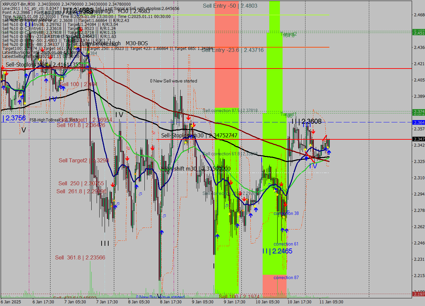Select the 'Sell Target2 | 2.3298' label
Image resolution: width=425 pixels, height=306 pixels.
point(84,161)
